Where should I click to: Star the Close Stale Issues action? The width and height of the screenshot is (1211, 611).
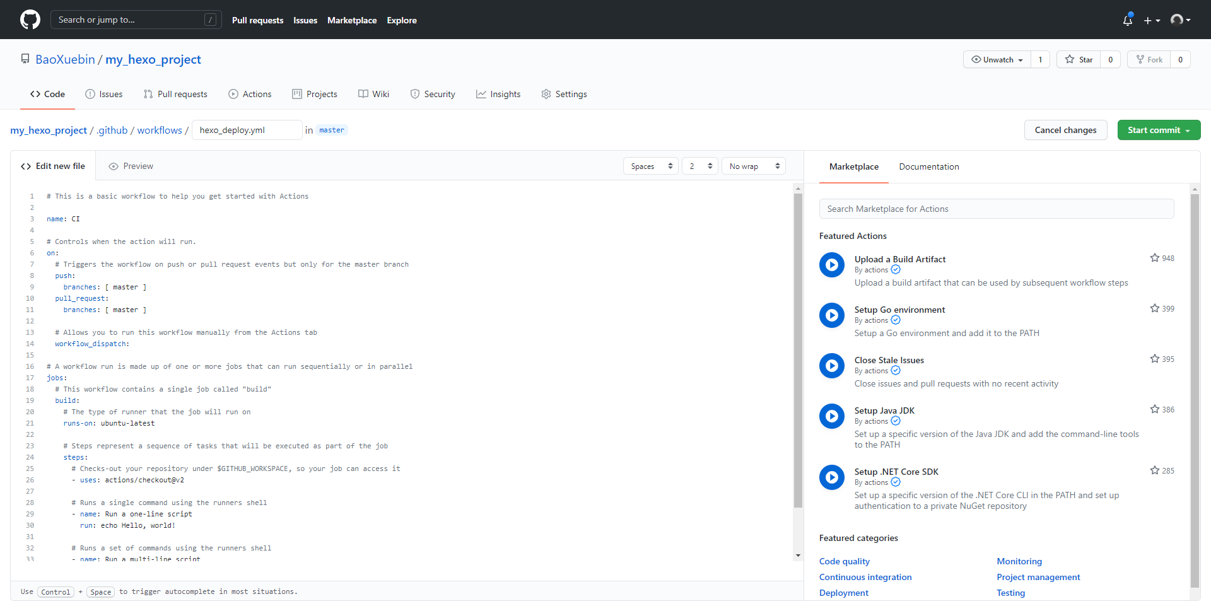[x=1154, y=359]
